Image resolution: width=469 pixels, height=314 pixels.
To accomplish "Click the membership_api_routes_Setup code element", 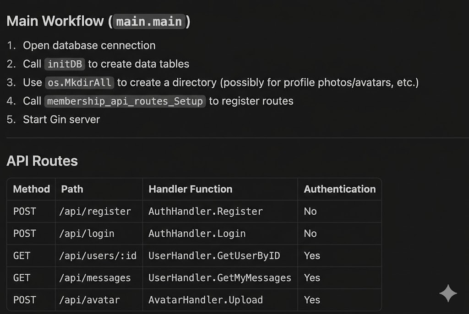I will (x=125, y=101).
